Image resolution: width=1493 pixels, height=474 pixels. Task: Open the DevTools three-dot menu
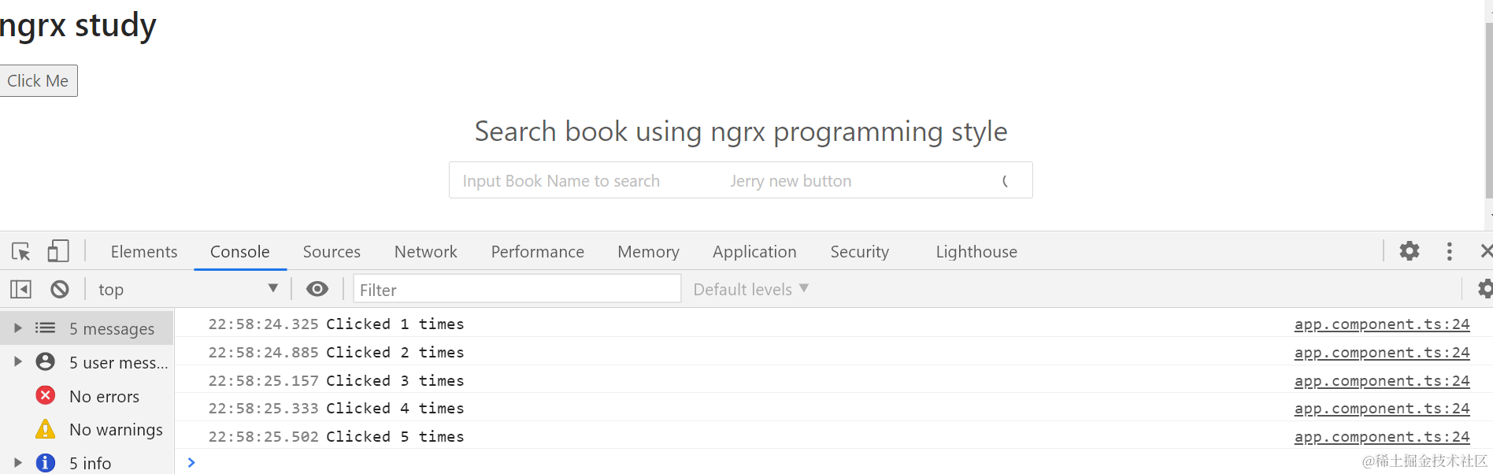pos(1449,251)
